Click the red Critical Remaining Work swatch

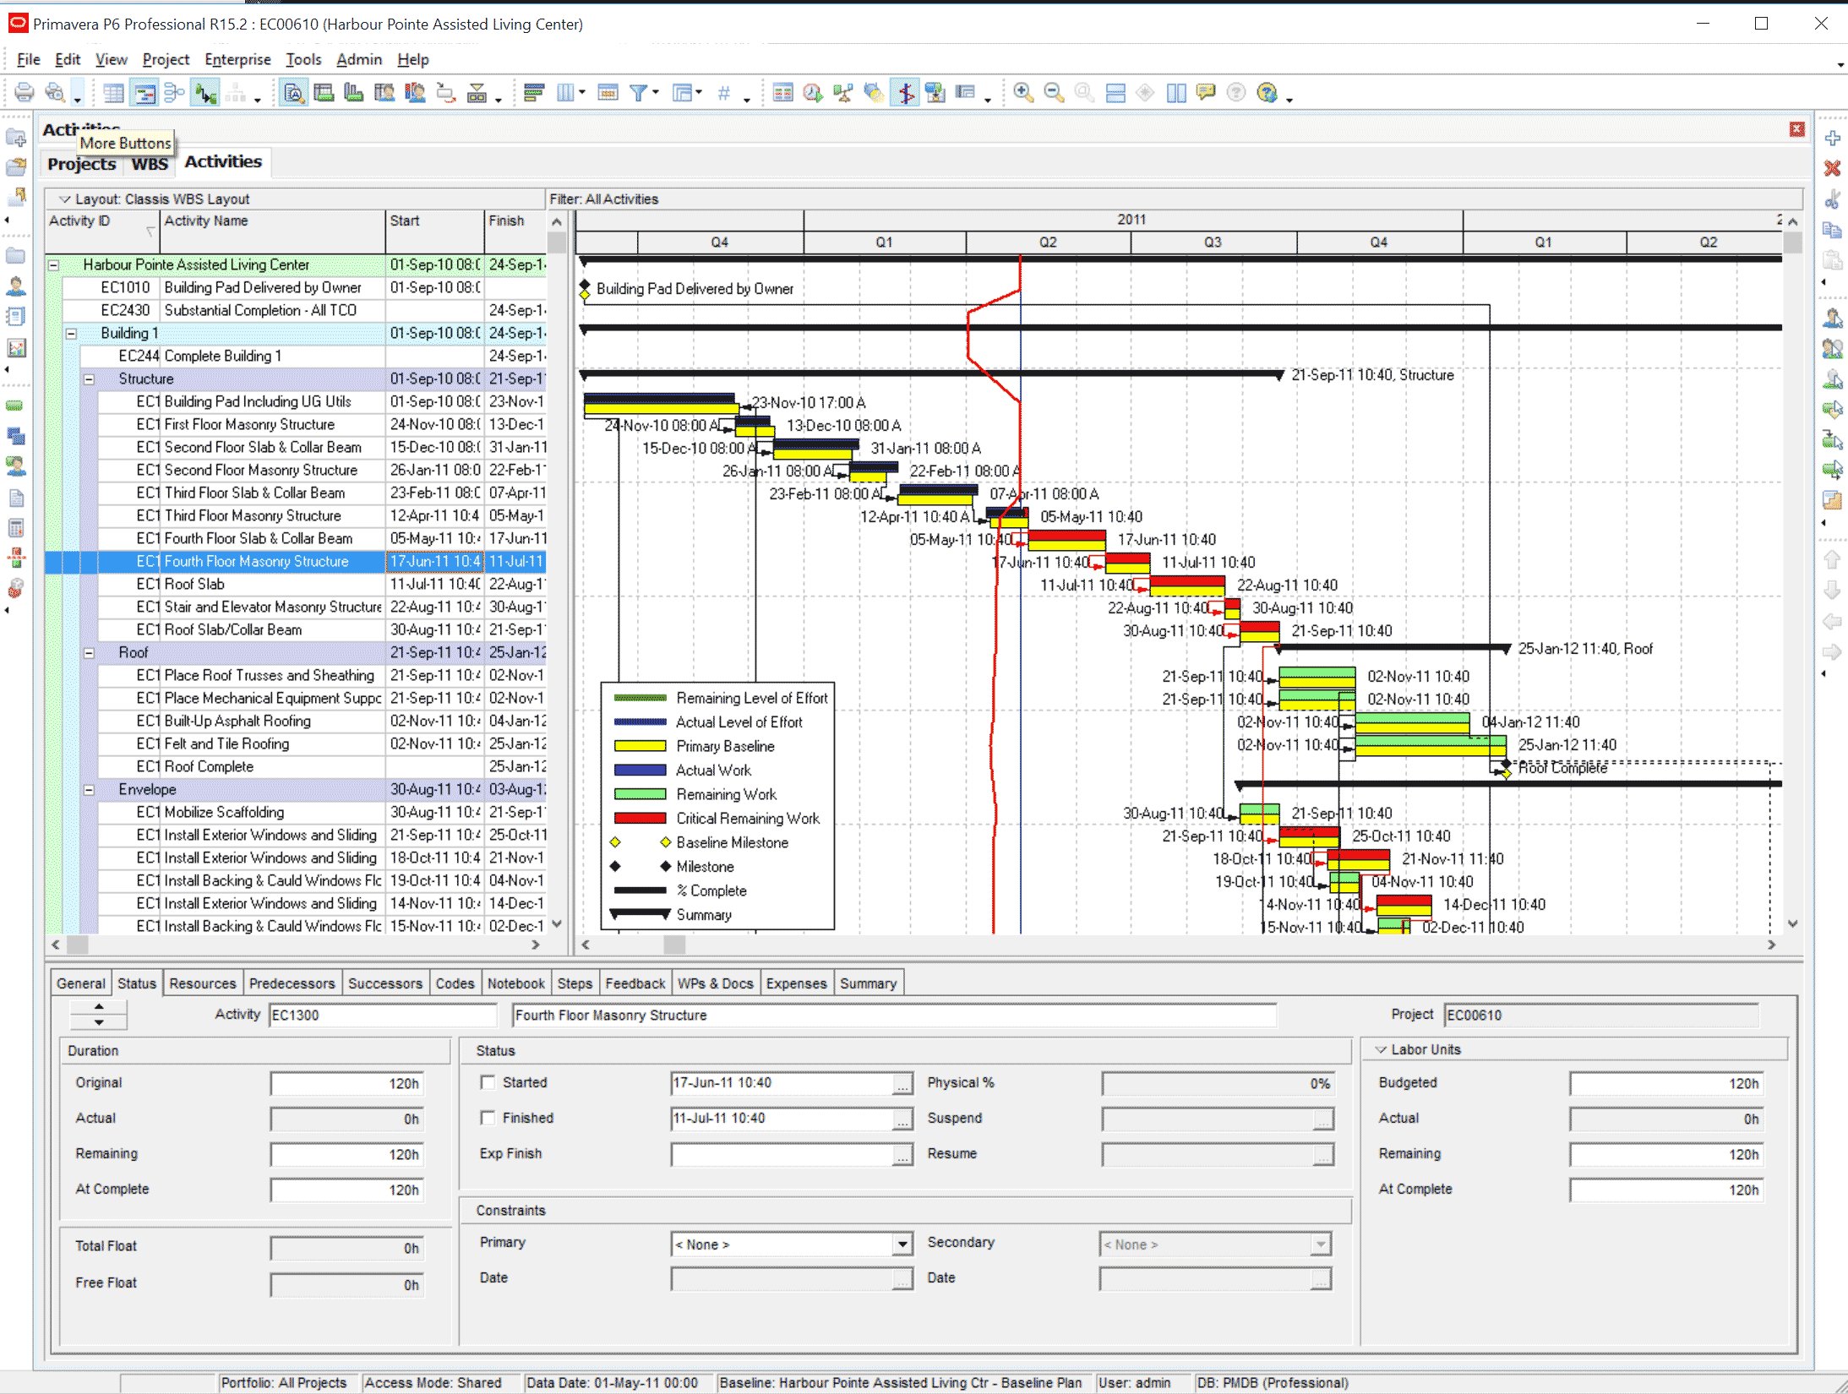click(640, 819)
